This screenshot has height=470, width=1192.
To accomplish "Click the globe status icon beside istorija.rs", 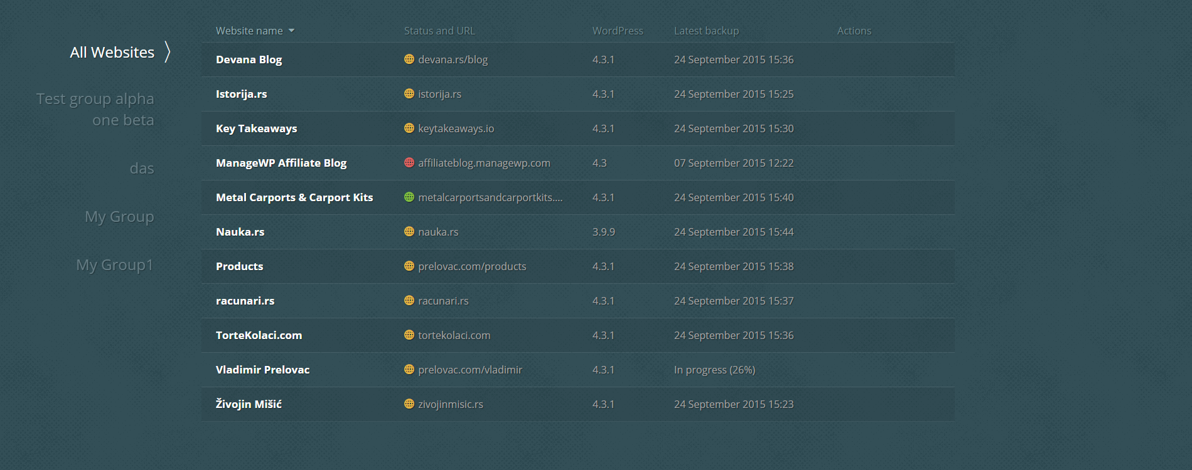I will 409,94.
